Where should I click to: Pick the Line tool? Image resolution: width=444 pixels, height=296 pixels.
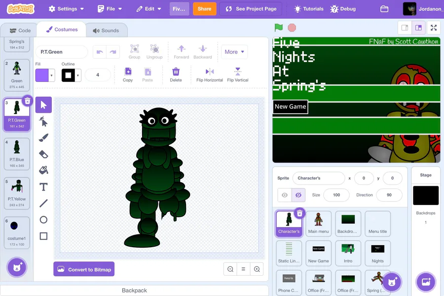click(x=43, y=203)
